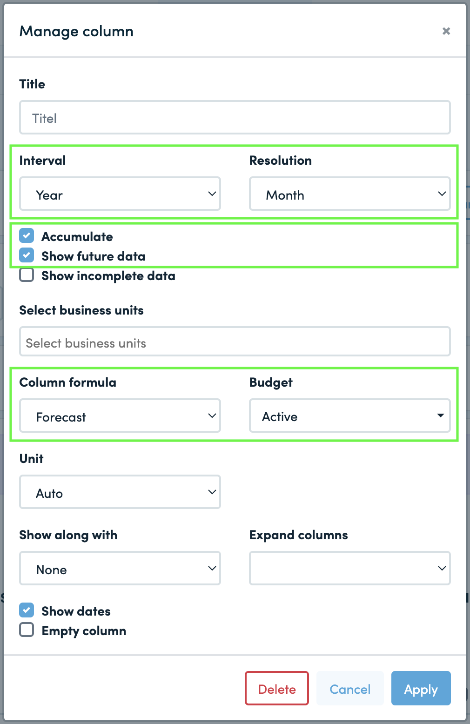Click the caret arrow in Budget select
Viewport: 470px width, 724px height.
[440, 416]
